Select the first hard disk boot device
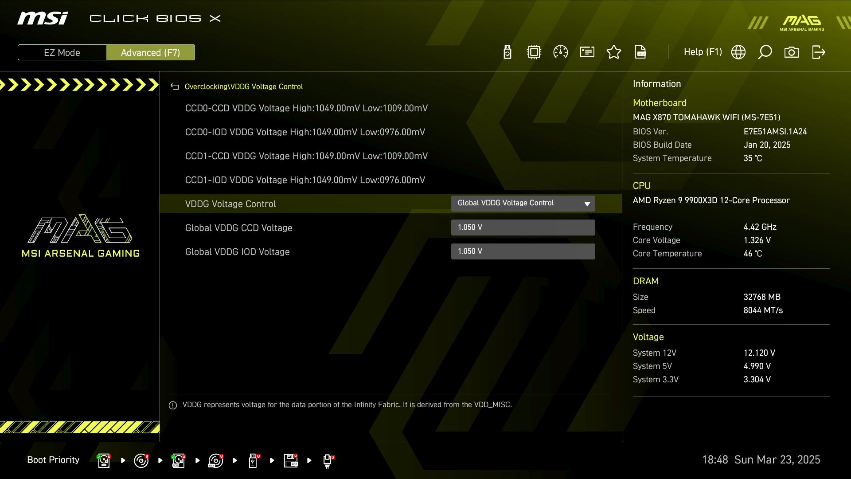Viewport: 851px width, 479px height. 104,460
